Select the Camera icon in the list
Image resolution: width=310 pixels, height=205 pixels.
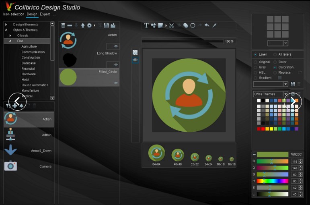pos(28,166)
